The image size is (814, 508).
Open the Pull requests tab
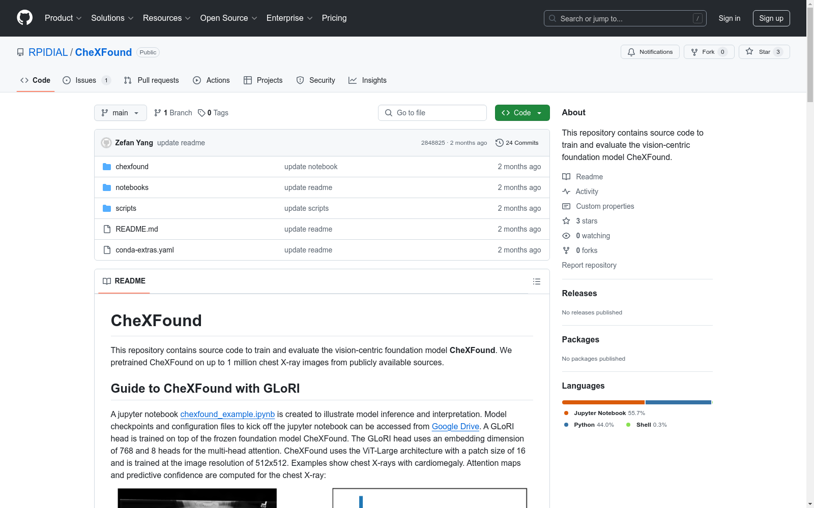[x=152, y=80]
